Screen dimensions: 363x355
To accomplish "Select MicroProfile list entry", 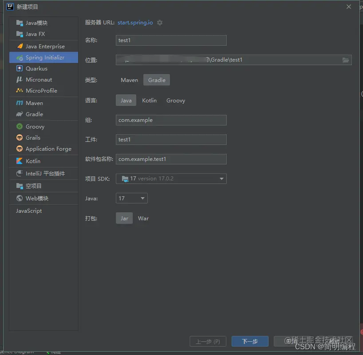I will (x=44, y=90).
